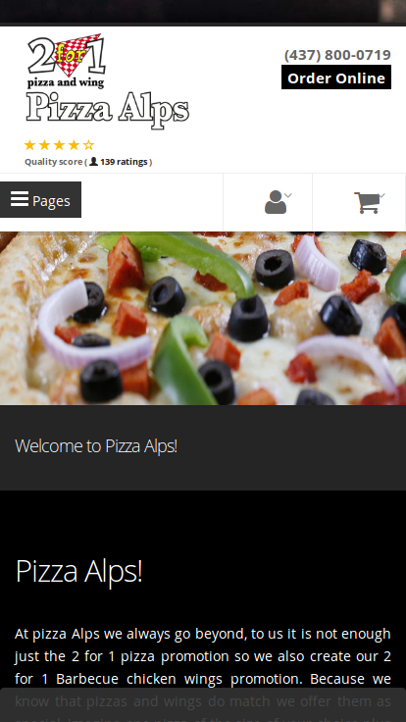This screenshot has width=406, height=722.
Task: Click the Welcome to Pizza Alps! heading
Action: 96,445
